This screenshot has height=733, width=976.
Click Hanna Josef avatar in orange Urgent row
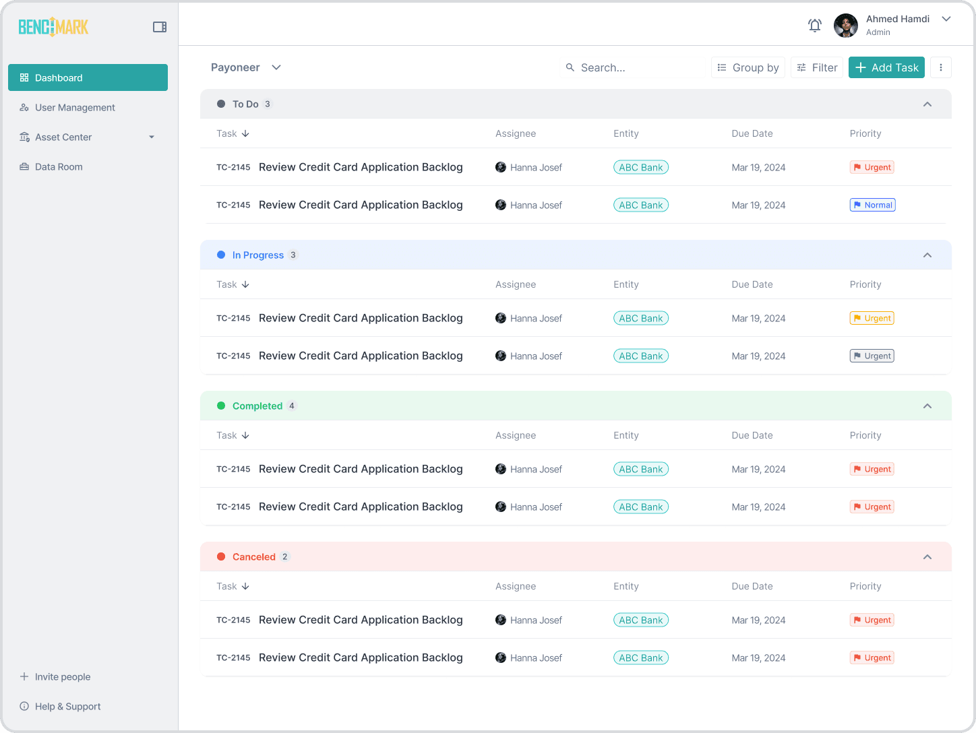click(501, 318)
